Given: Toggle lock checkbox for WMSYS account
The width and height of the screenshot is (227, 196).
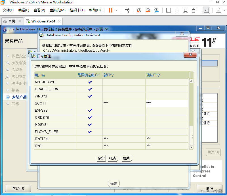Looking at the screenshot, I should [90, 96].
